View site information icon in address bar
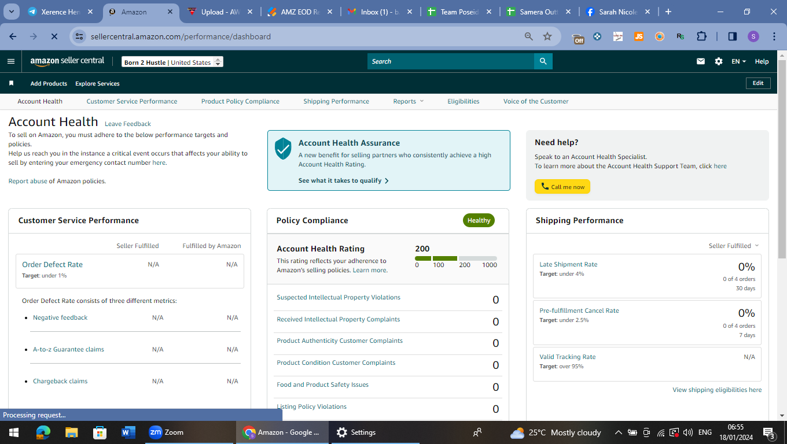787x444 pixels. (80, 36)
